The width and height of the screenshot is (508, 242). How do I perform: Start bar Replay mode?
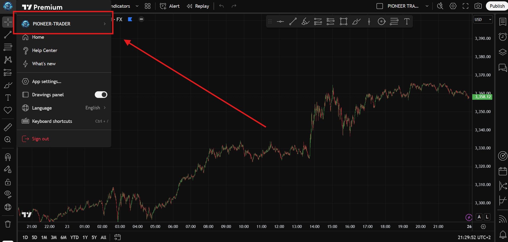[x=198, y=6]
